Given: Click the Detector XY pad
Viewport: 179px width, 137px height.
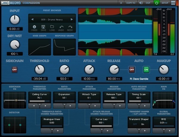Looking at the screenshot, I should pyautogui.click(x=15, y=125).
